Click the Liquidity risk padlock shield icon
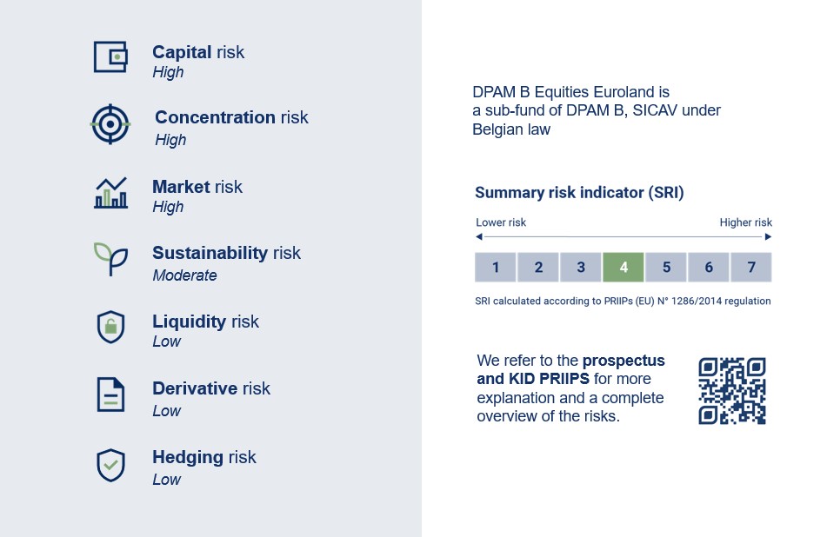Screen dimensions: 827x537 coord(110,327)
